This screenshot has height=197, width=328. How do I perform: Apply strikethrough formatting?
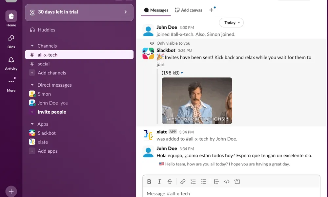click(170, 182)
